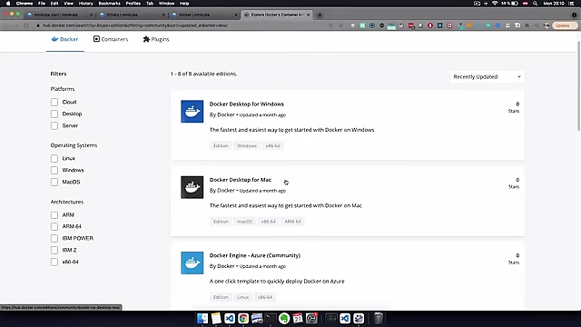The height and width of the screenshot is (327, 581).
Task: Close the Explore Docker's Container tab
Action: (x=309, y=15)
